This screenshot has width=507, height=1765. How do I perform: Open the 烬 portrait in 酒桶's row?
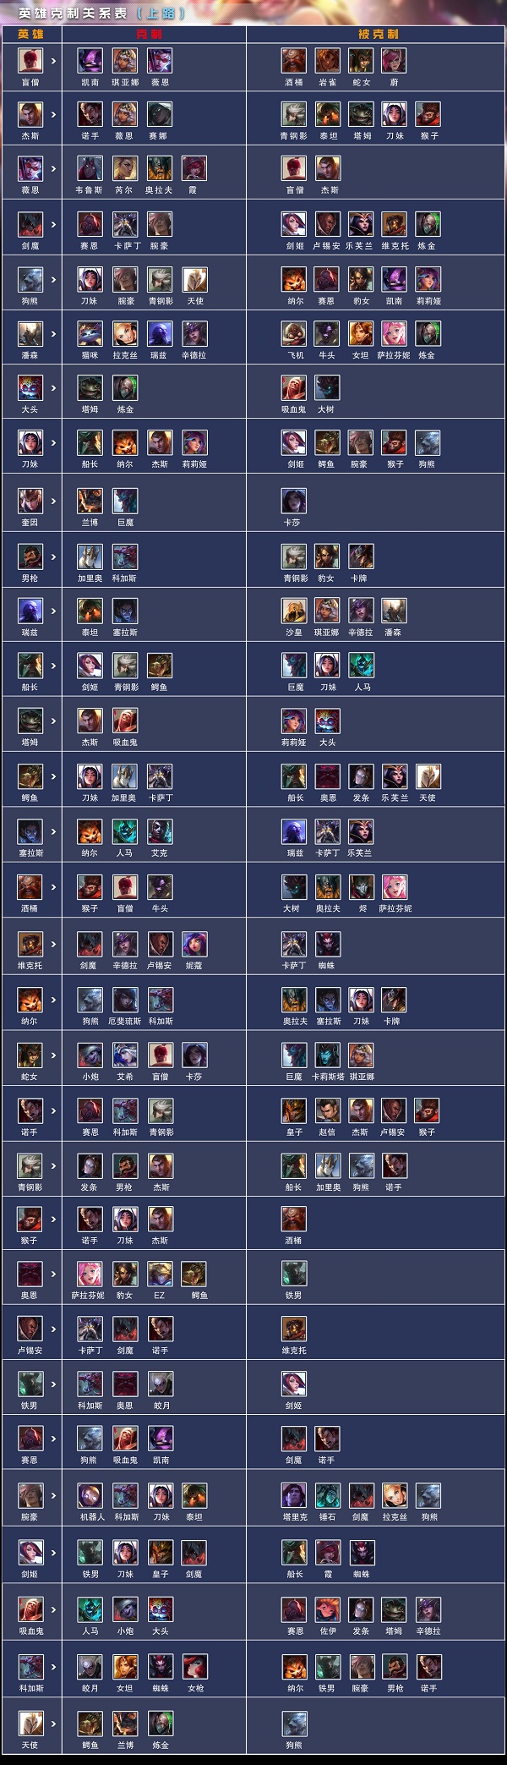point(361,886)
